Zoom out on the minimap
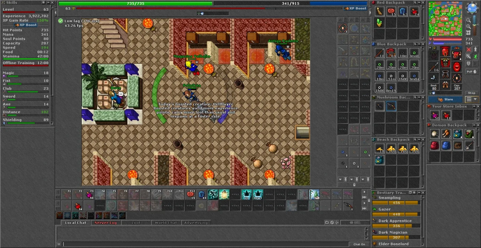Image resolution: width=481 pixels, height=248 pixels. [x=468, y=20]
